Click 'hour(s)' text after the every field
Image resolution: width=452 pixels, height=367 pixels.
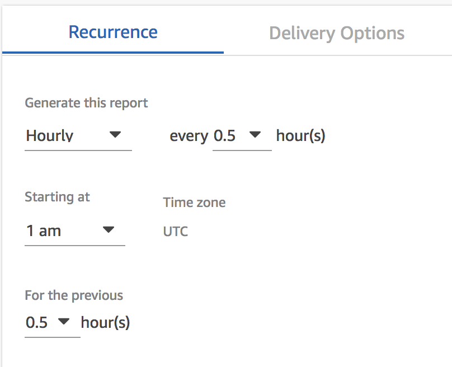coord(300,136)
